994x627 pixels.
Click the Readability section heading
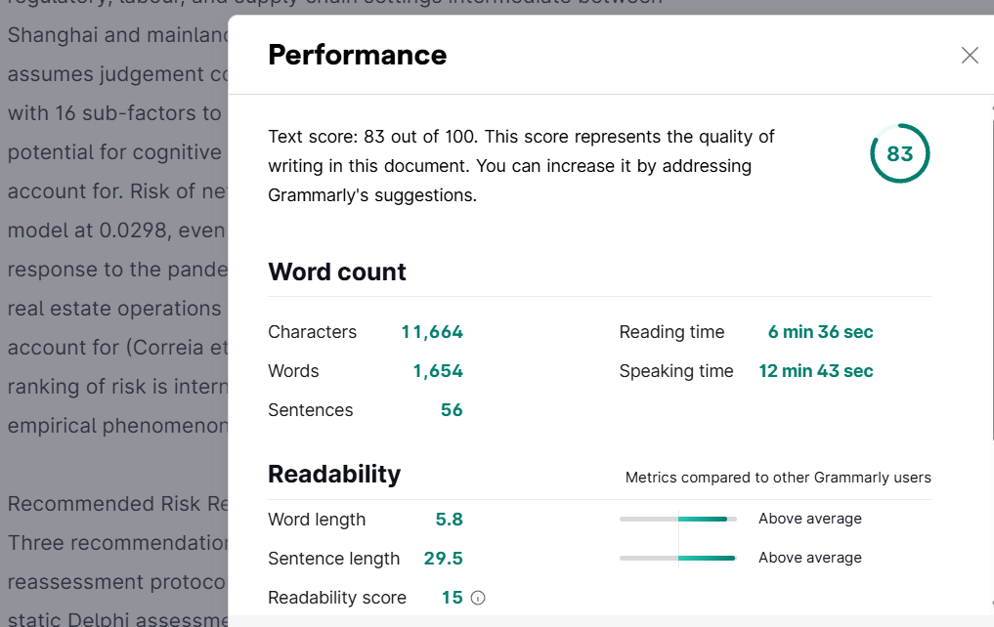334,475
